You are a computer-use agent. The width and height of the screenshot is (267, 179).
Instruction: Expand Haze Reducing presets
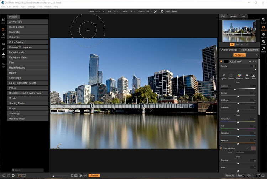[27, 67]
